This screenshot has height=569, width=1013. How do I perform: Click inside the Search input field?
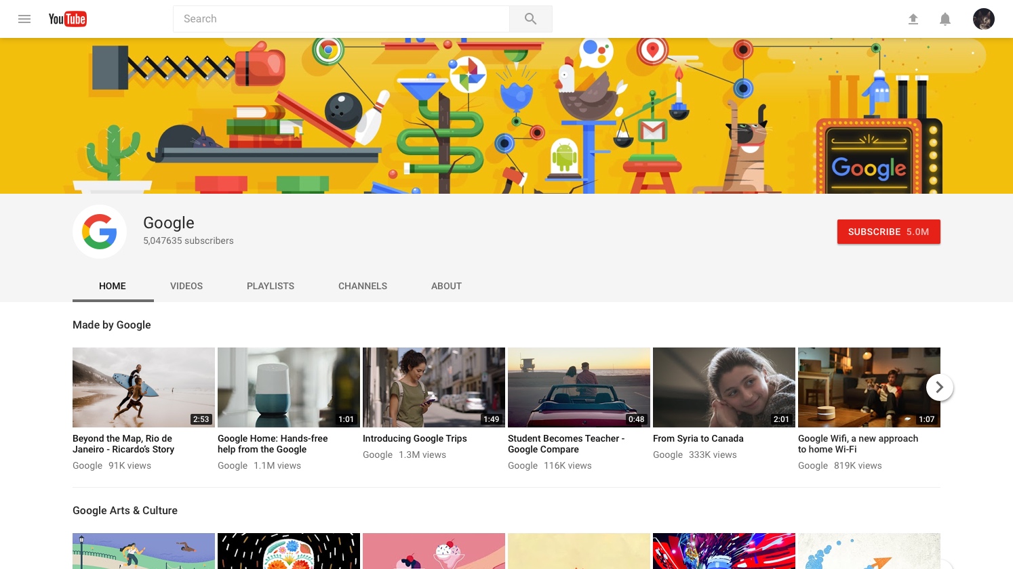339,19
